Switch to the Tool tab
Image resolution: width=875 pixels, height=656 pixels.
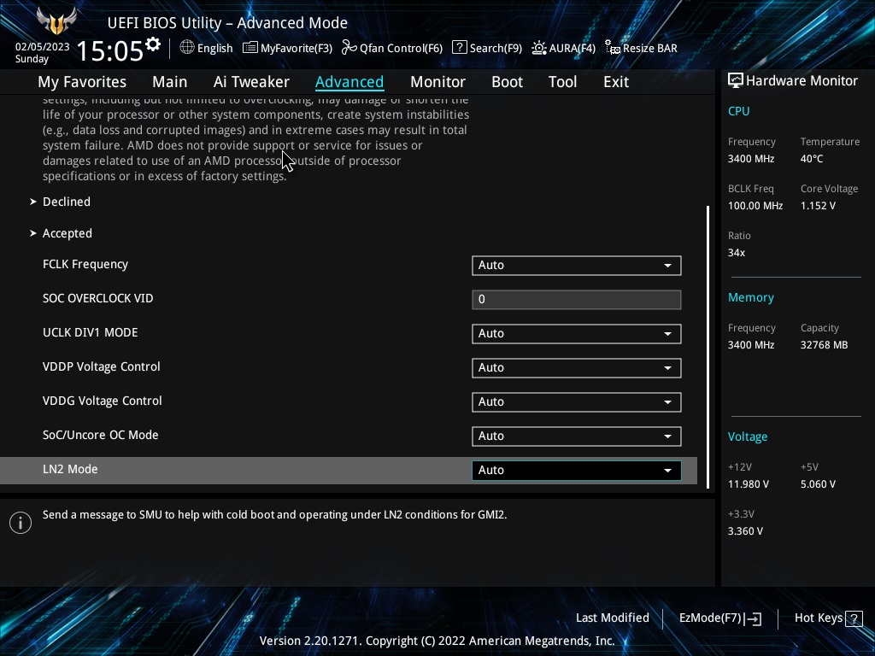[x=562, y=82]
